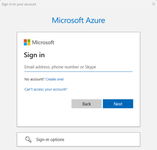157x150 pixels.
Task: Click the blue square of Microsoft logo
Action: tap(26, 44)
